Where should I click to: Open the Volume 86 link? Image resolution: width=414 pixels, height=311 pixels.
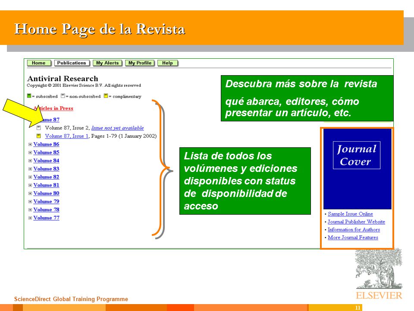coord(46,144)
